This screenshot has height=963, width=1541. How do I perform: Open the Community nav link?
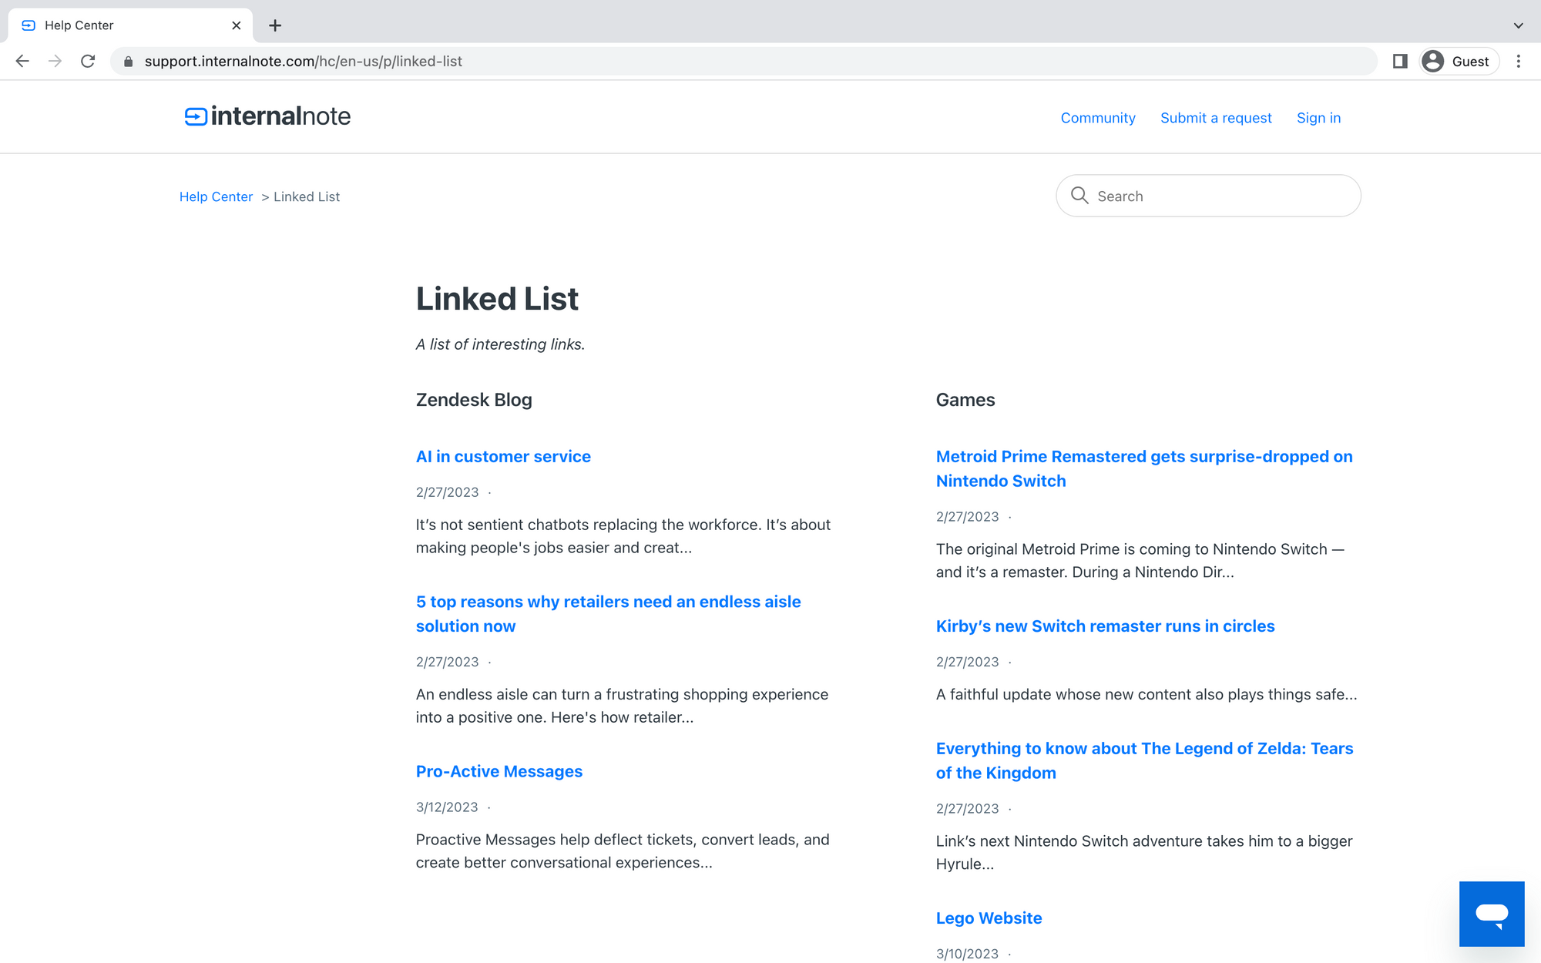(x=1097, y=118)
